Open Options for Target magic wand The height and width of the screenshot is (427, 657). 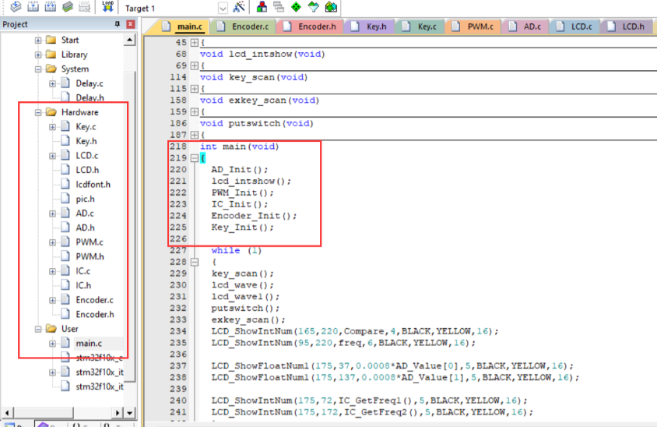[239, 8]
